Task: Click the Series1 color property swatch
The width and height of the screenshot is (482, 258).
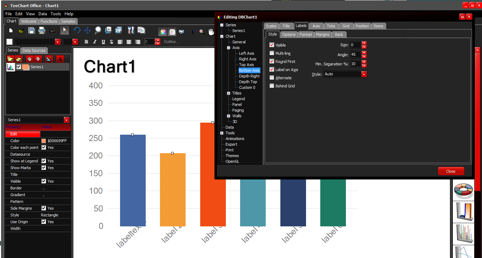Action: (43, 141)
